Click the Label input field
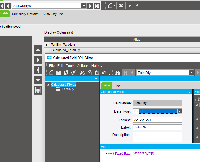 [158, 127]
